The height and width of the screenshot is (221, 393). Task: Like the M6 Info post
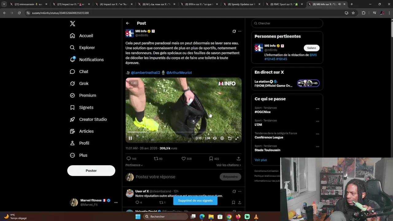click(x=184, y=159)
